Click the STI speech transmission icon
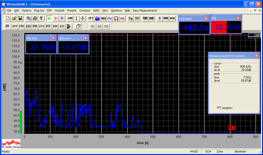Image resolution: width=263 pixels, height=155 pixels. click(x=62, y=26)
